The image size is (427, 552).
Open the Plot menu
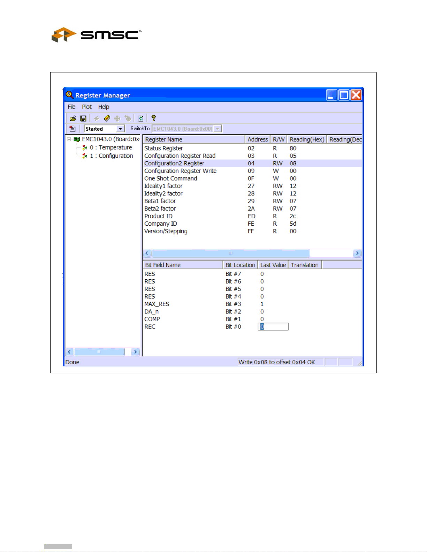click(87, 107)
